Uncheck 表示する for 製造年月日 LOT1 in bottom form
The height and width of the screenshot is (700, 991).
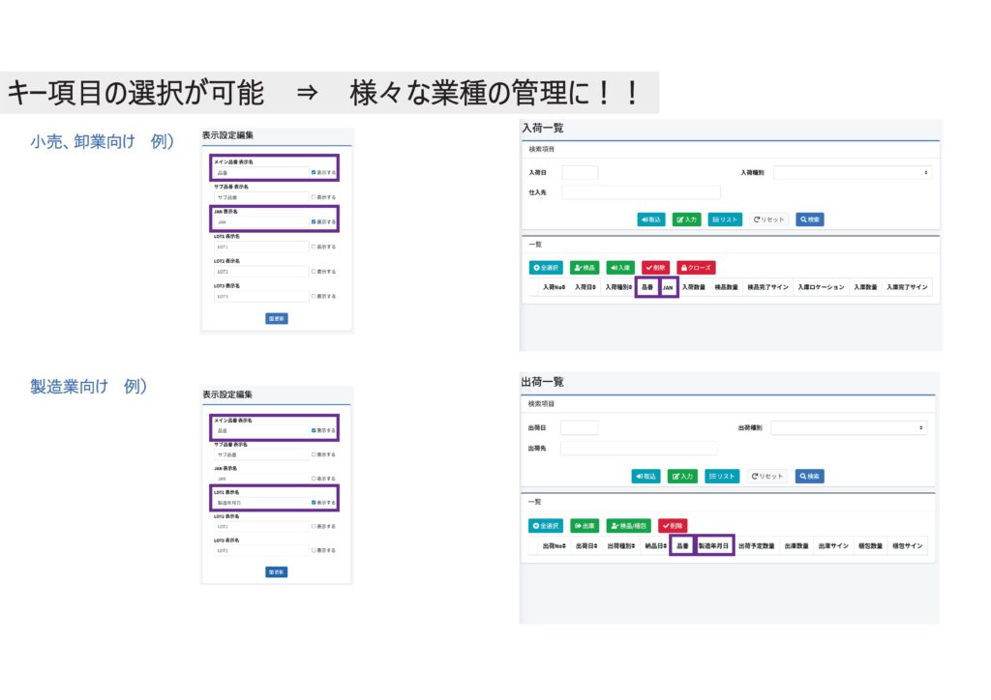(x=314, y=503)
